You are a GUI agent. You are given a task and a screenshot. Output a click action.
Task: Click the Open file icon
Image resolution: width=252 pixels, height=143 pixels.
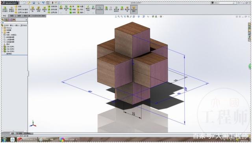click(x=29, y=3)
